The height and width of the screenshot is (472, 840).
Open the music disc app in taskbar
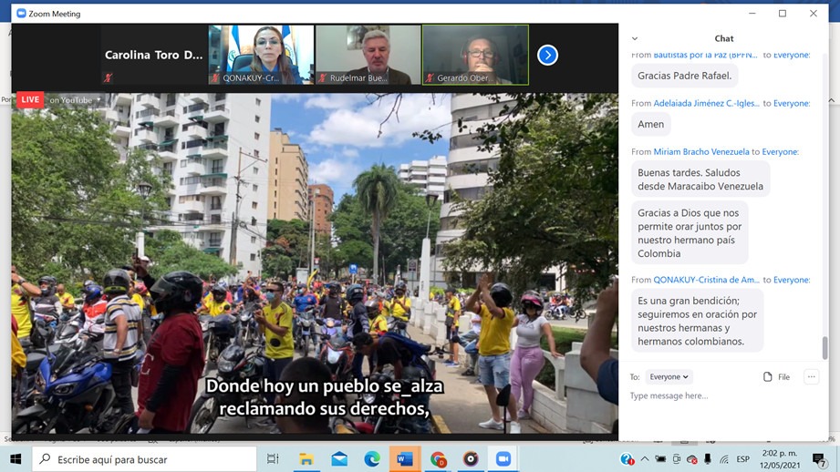coord(471,459)
